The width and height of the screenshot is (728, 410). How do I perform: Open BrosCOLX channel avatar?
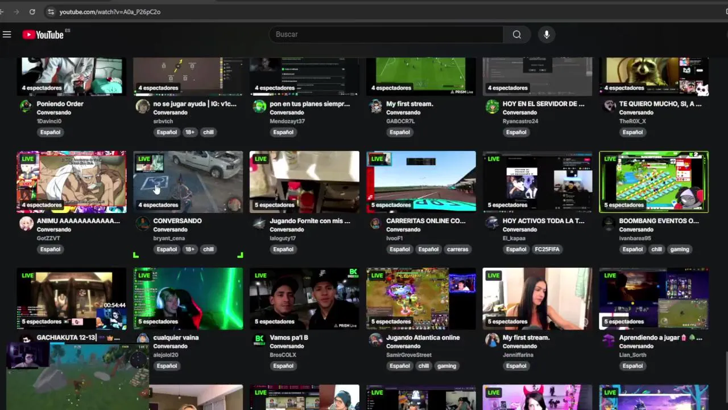[259, 340]
